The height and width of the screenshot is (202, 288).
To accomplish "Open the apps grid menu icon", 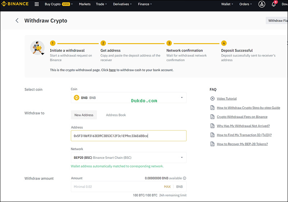I will [37, 4].
